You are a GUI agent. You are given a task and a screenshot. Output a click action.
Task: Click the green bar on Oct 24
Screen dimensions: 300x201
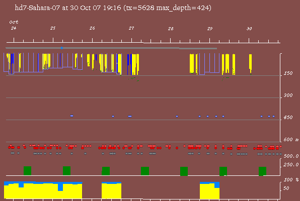(x=27, y=171)
